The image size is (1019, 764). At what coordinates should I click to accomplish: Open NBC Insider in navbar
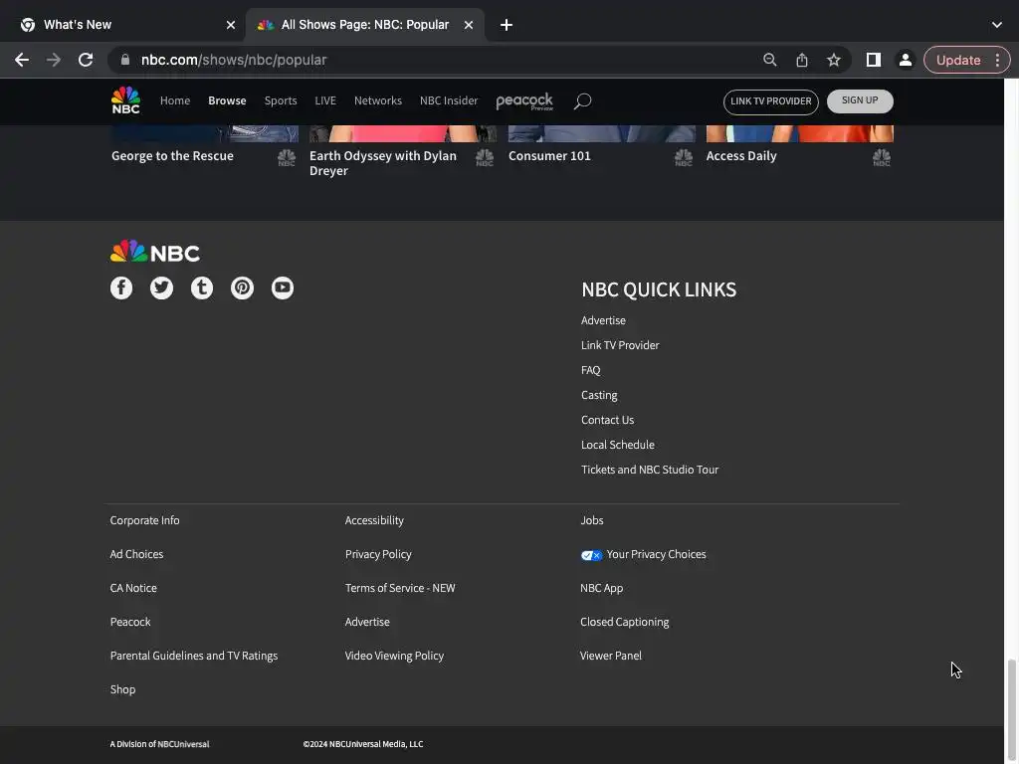point(449,100)
